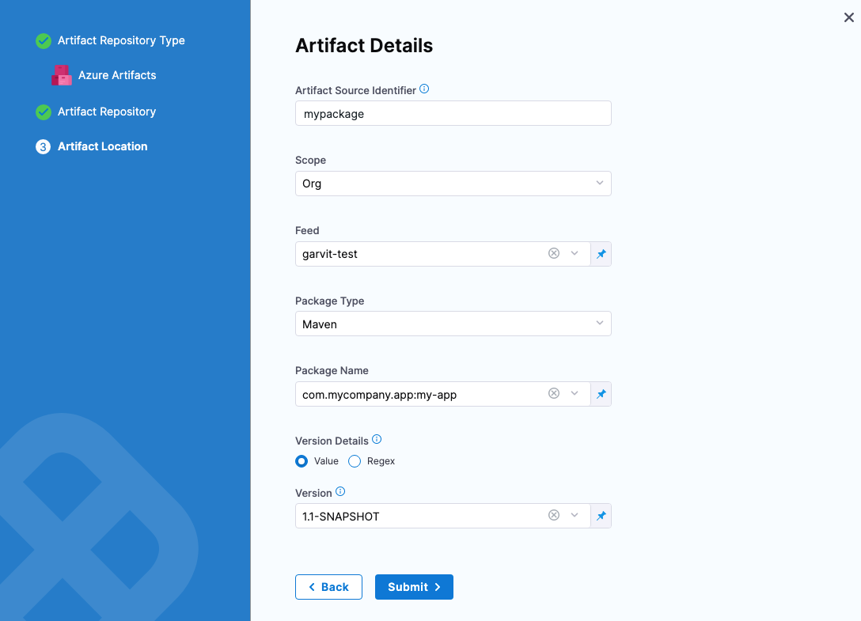Expand the Feed dropdown chevron
This screenshot has width=861, height=621.
575,254
